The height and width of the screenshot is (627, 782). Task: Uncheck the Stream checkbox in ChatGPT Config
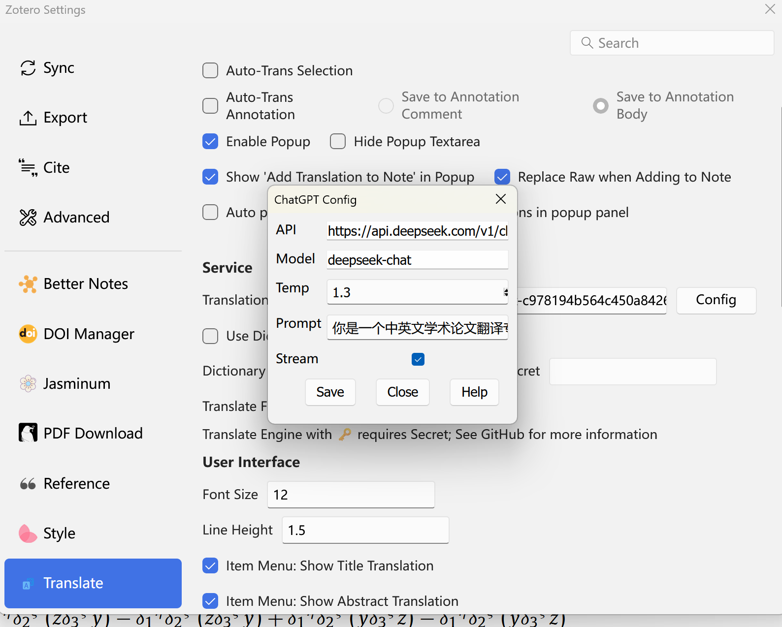(418, 359)
